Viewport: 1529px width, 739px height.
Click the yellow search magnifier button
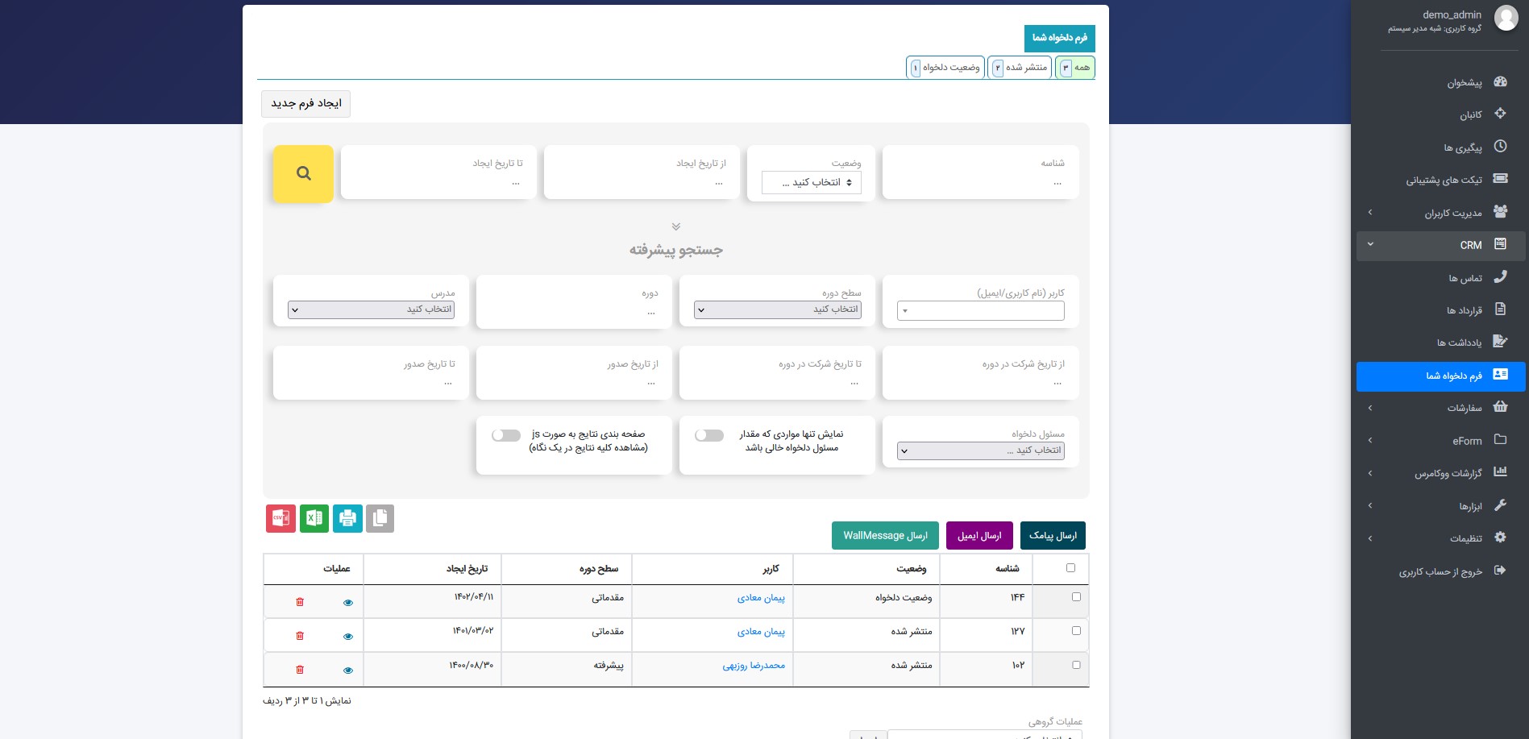[x=303, y=173]
